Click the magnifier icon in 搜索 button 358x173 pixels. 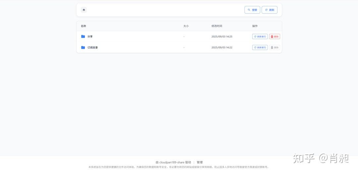click(249, 10)
